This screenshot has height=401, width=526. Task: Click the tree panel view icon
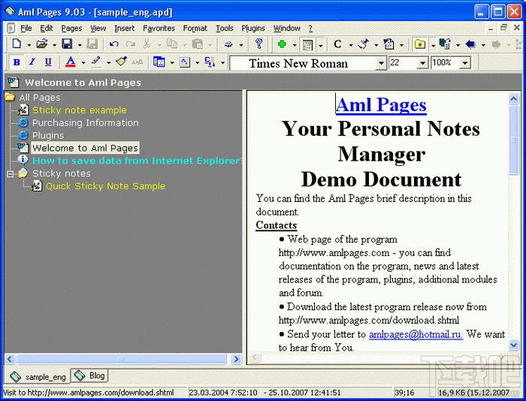coord(307,44)
